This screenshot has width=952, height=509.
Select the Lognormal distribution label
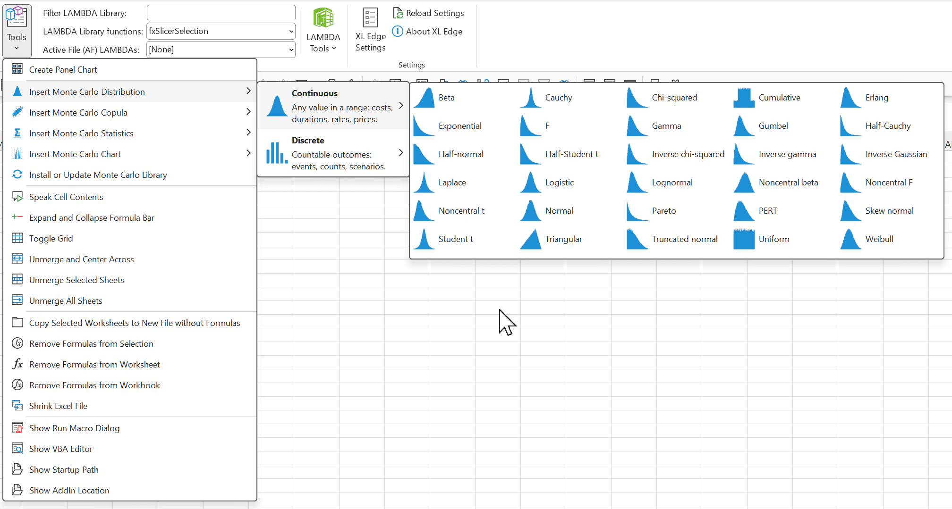point(672,183)
